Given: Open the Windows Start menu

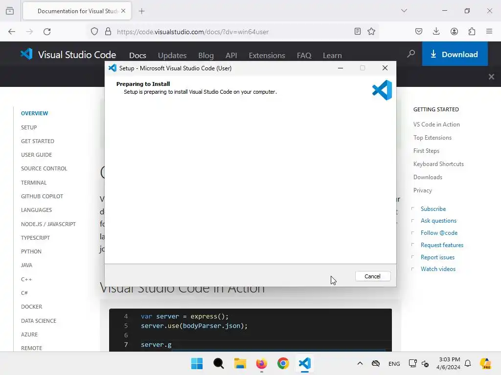Looking at the screenshot, I should [197, 363].
